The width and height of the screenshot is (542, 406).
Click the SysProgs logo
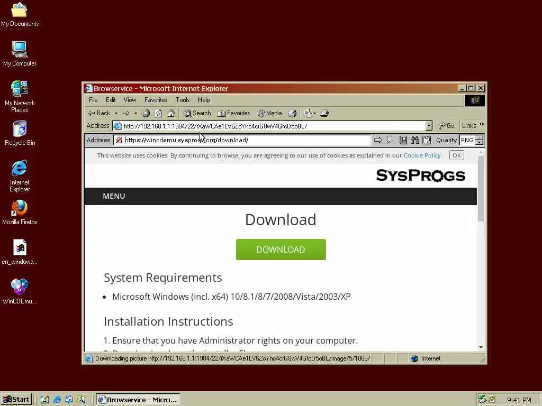(421, 176)
